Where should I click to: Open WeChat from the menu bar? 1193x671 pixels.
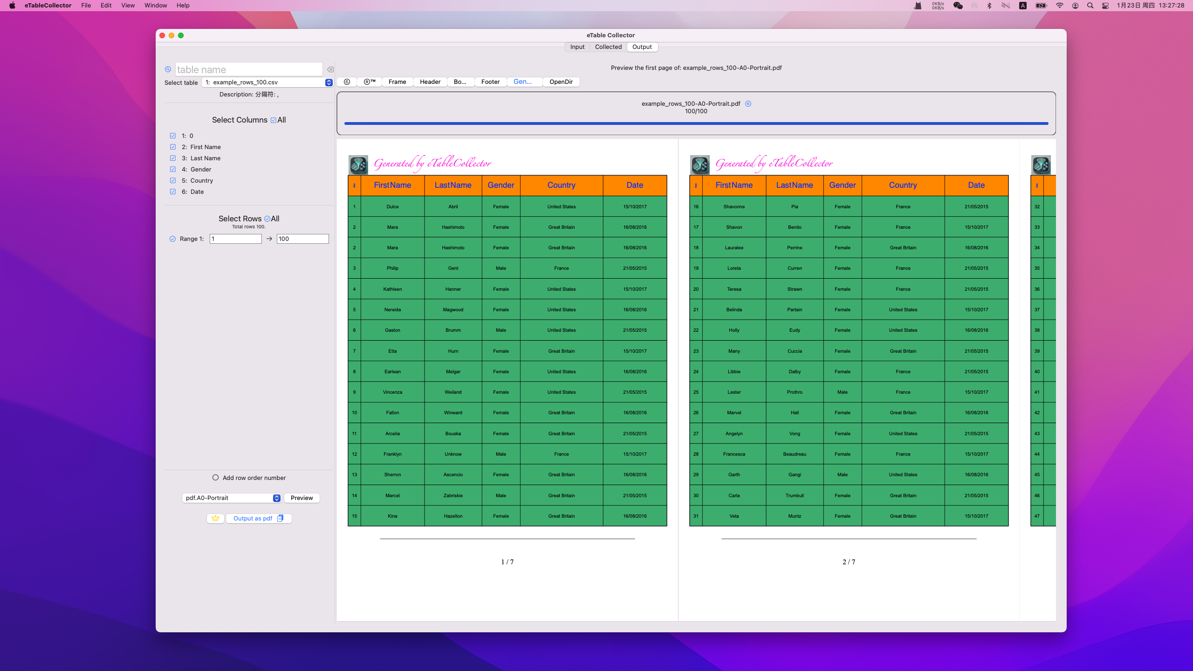(x=958, y=6)
